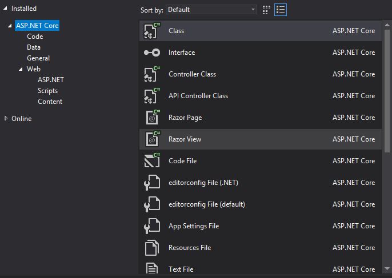This screenshot has height=278, width=392.
Task: Choose Controller Class template name
Action: [x=192, y=74]
